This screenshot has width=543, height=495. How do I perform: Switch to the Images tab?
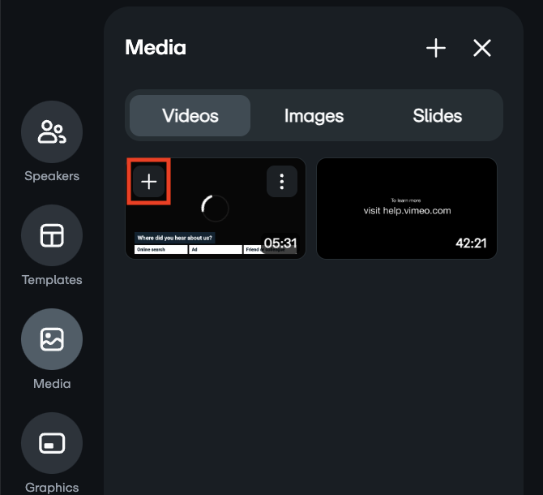[x=314, y=116]
